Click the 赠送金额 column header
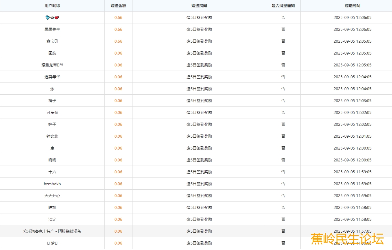392x250 pixels. point(118,6)
